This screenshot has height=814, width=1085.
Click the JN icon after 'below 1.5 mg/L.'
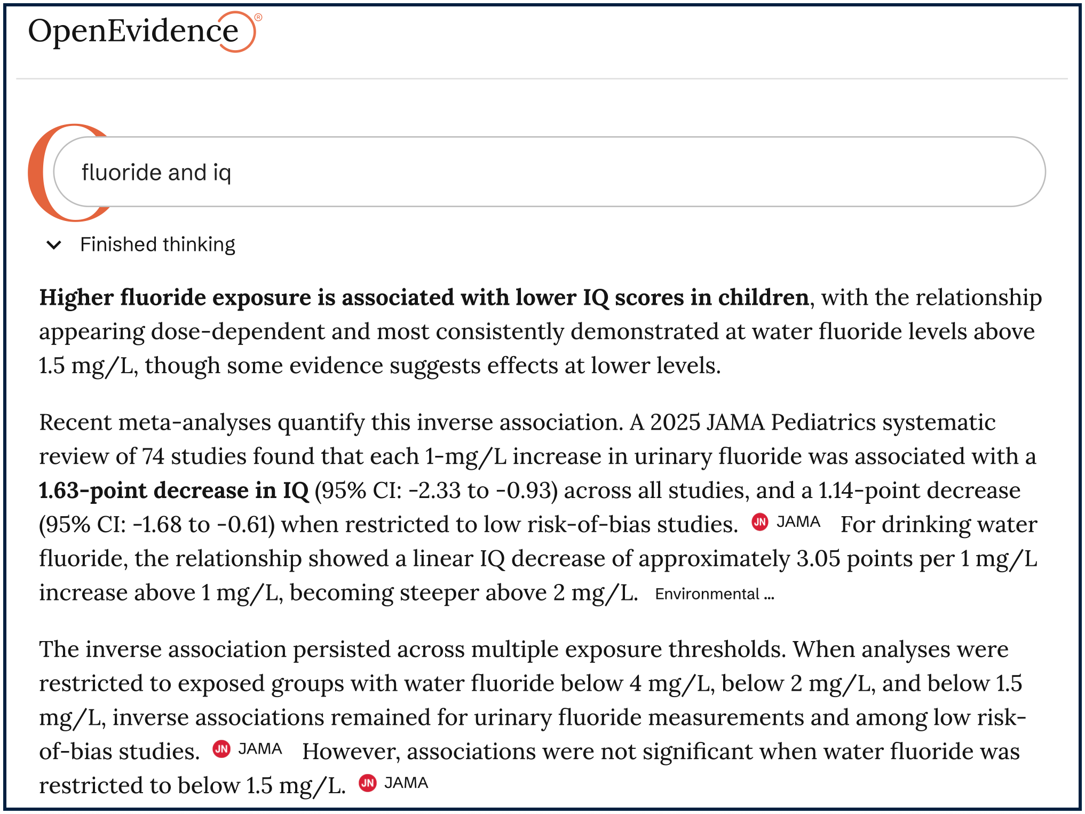tap(367, 783)
